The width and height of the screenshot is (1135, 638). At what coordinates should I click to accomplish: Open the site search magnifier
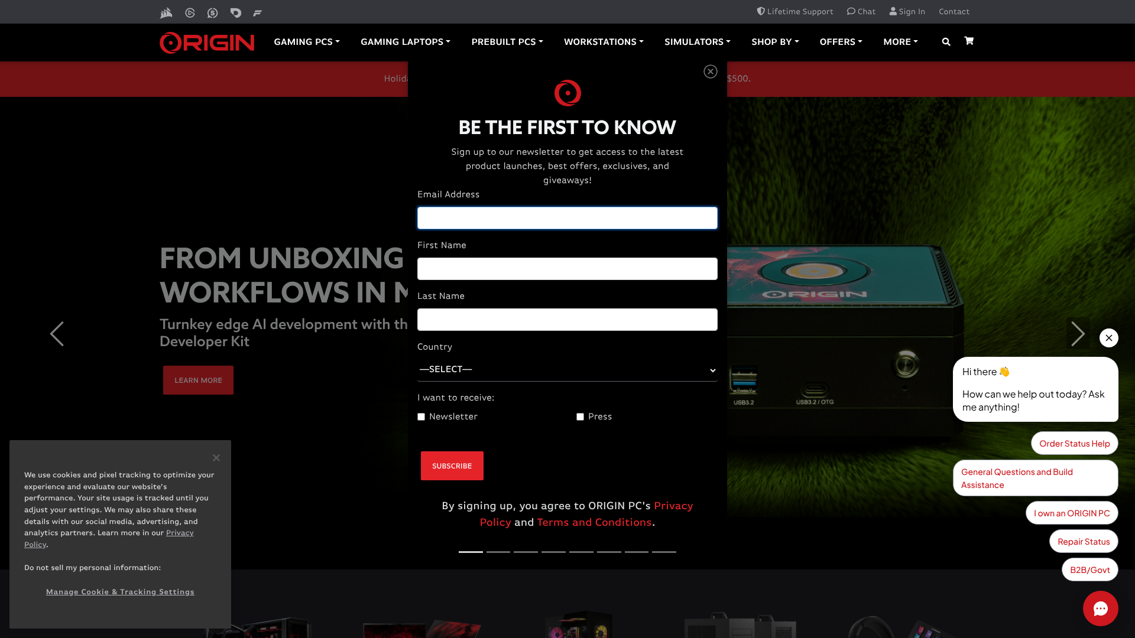point(946,42)
